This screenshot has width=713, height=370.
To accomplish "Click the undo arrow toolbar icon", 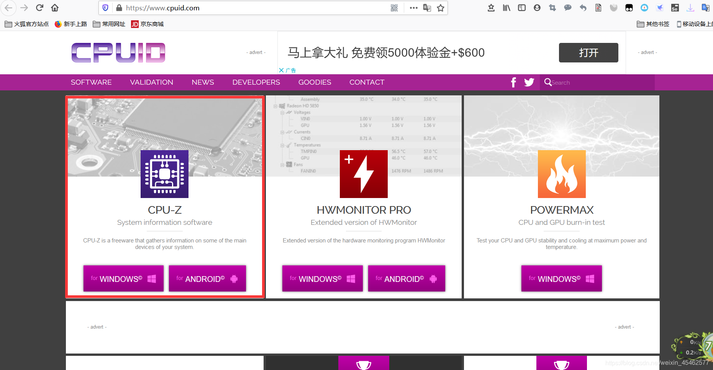I will pyautogui.click(x=583, y=8).
